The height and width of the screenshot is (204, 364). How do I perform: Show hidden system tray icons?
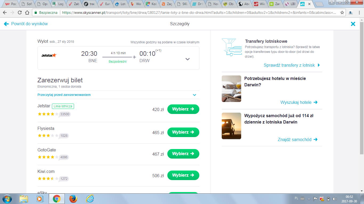(x=309, y=199)
